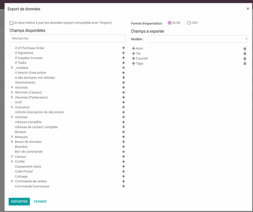This screenshot has height=212, width=253.
Task: Expand 'Abonnés' field chevron
Action: tap(12, 87)
